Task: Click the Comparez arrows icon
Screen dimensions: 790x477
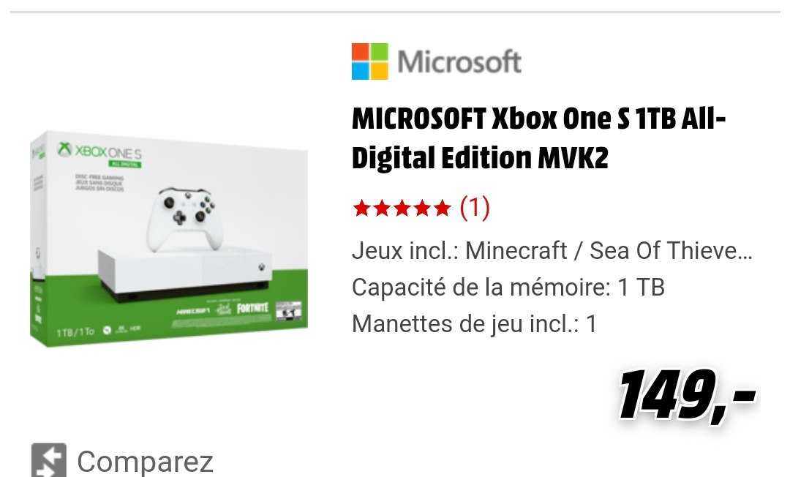Action: pyautogui.click(x=49, y=460)
